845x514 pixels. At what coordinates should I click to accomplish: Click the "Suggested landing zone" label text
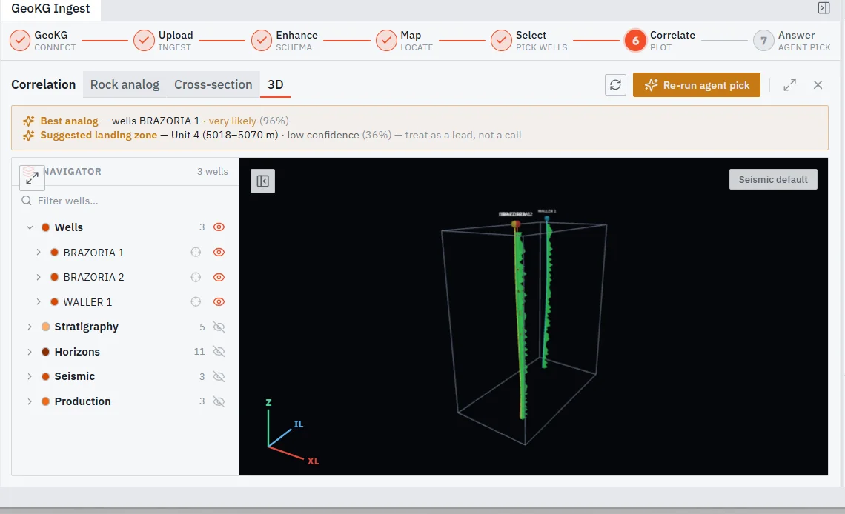[99, 135]
